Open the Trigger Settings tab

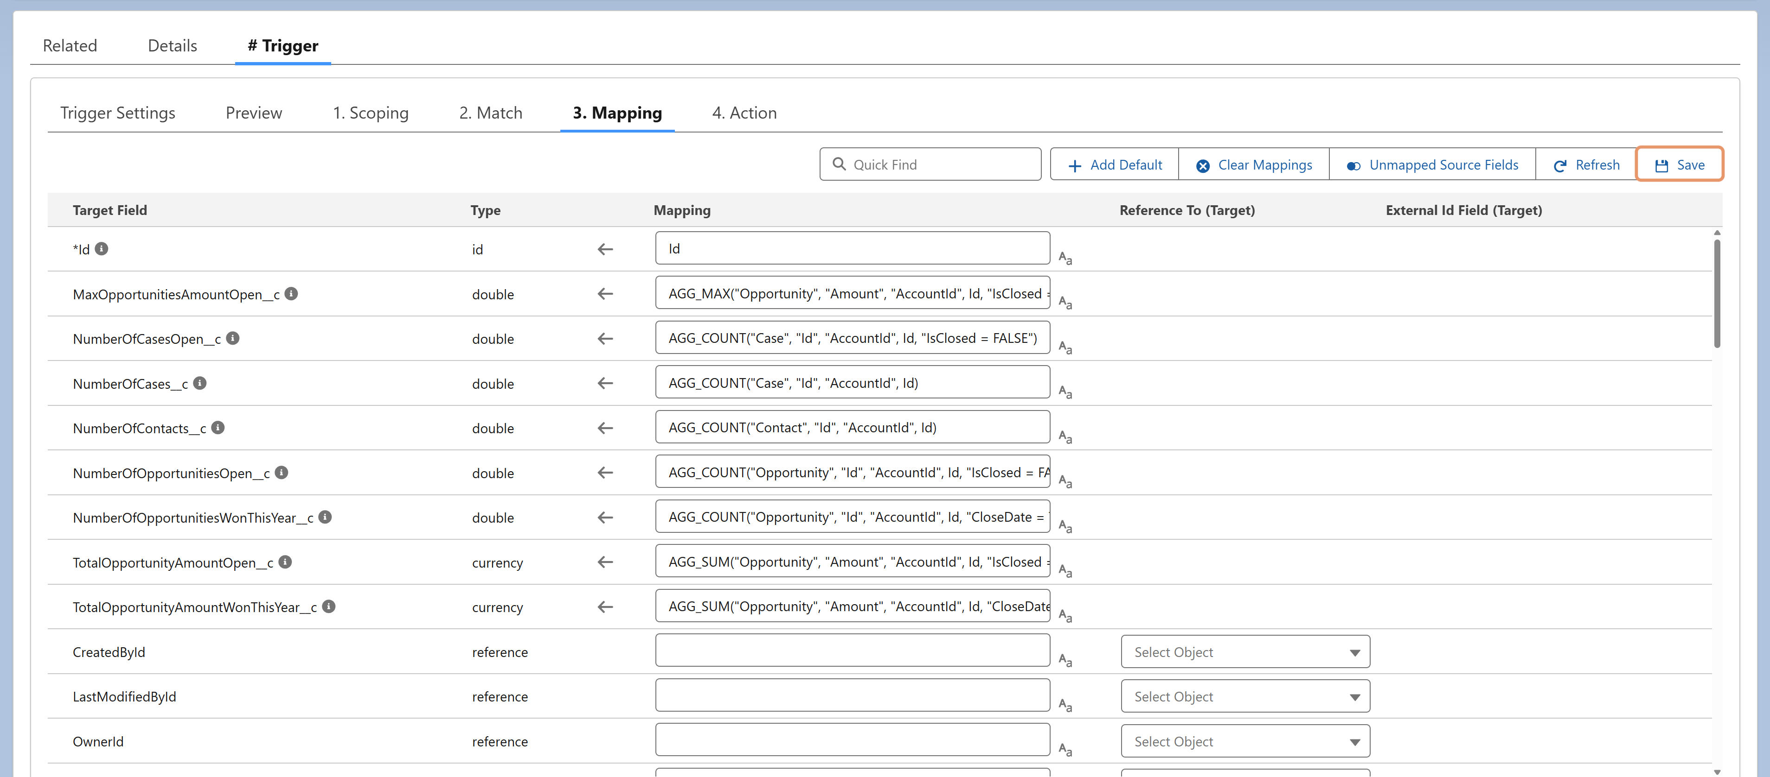click(x=117, y=113)
